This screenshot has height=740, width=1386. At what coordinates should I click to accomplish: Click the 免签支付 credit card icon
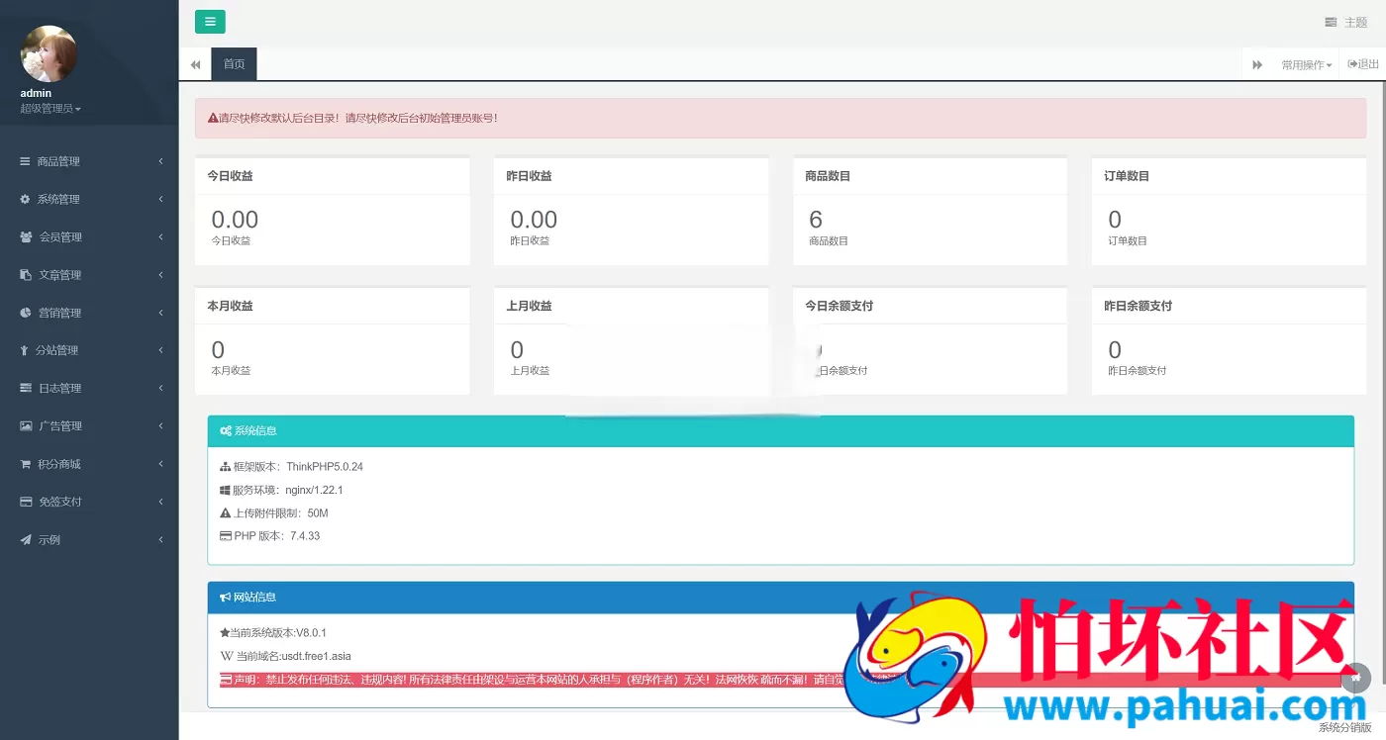26,502
